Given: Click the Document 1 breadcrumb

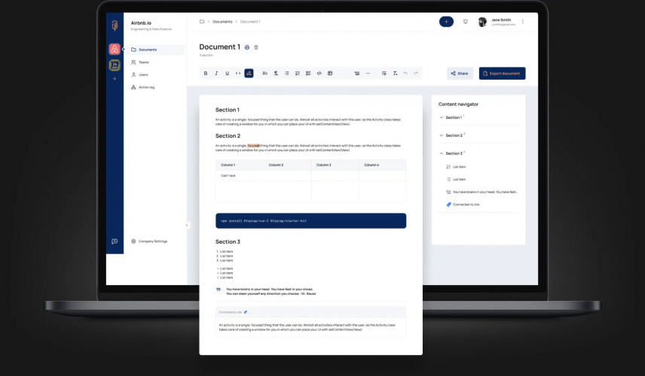Looking at the screenshot, I should (250, 22).
